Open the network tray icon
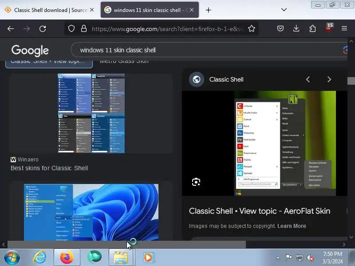355x266 pixels. click(299, 258)
